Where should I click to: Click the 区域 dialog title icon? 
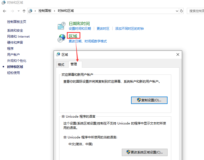[x=58, y=54]
